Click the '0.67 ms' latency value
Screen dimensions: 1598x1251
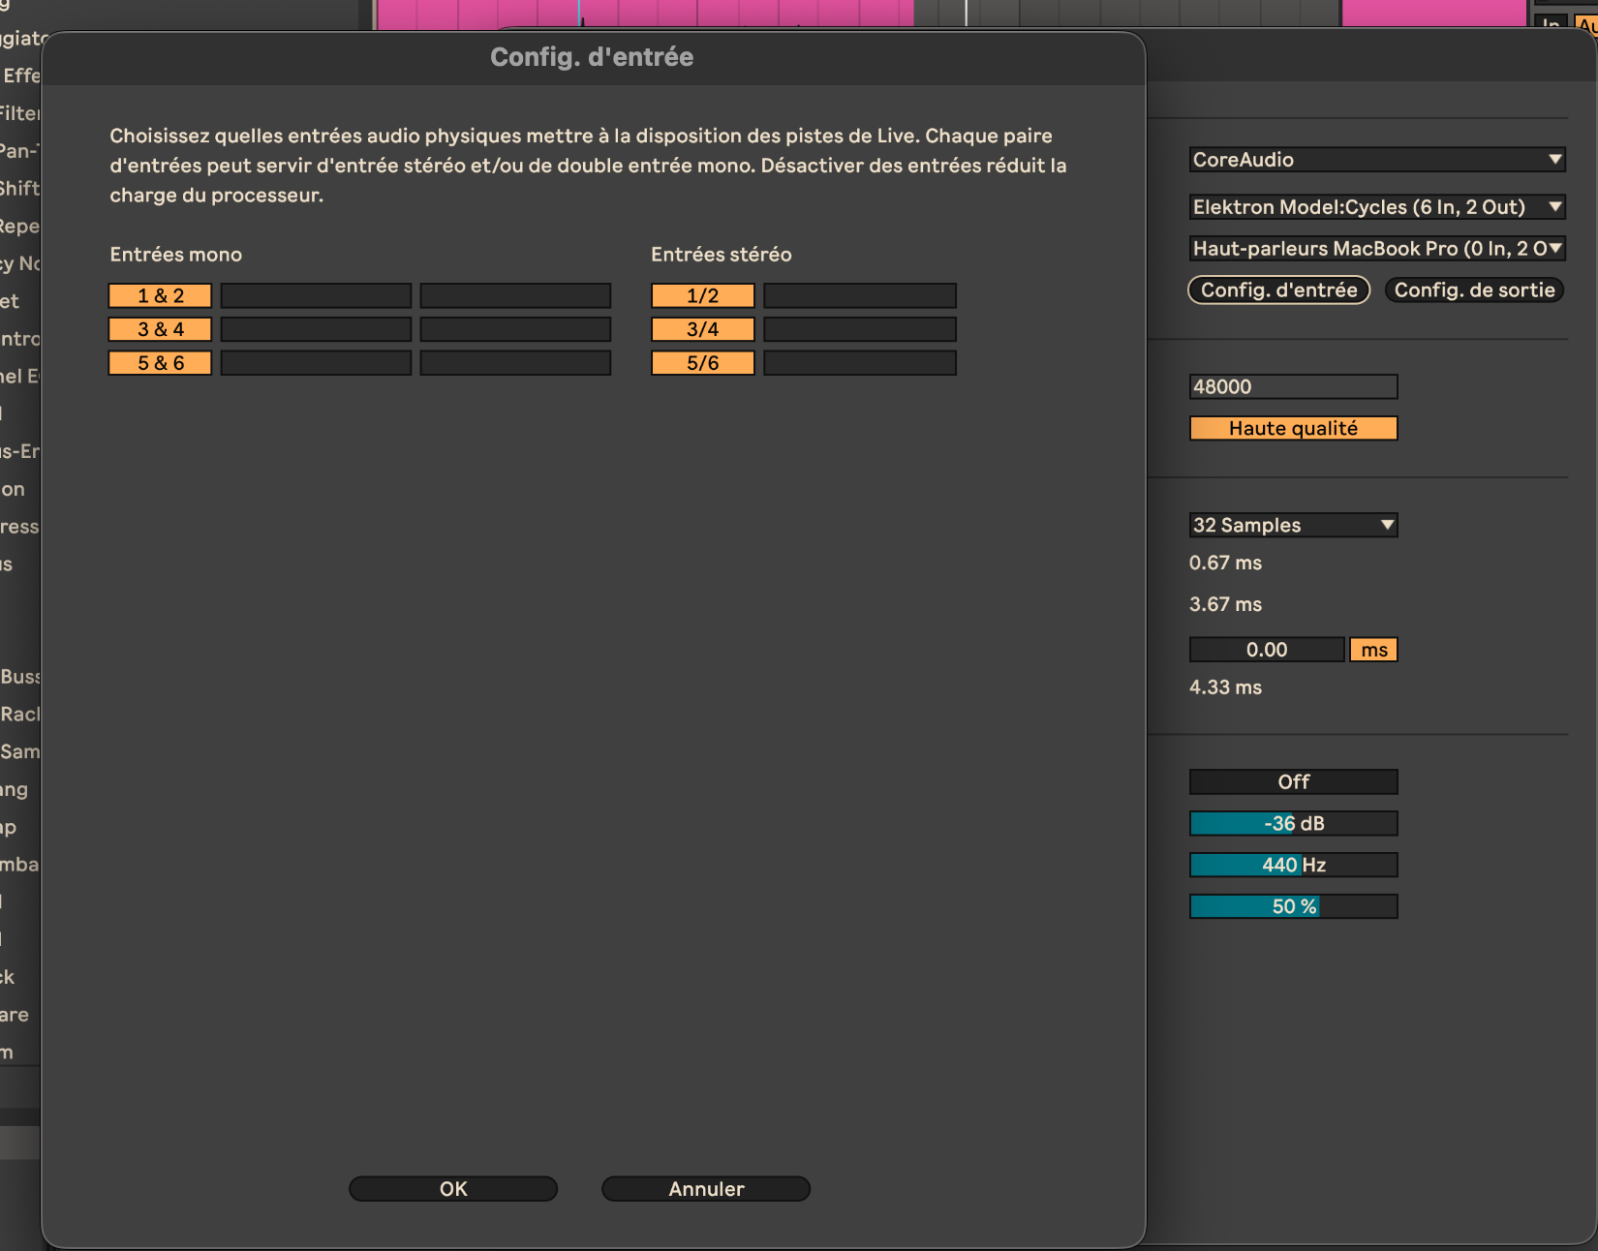pyautogui.click(x=1225, y=564)
